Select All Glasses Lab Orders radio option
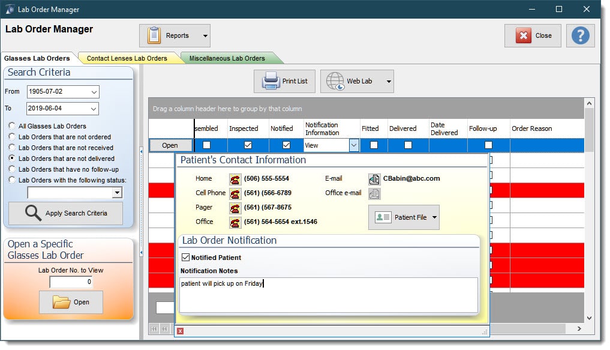Viewport: 610px width, 350px height. pos(12,125)
